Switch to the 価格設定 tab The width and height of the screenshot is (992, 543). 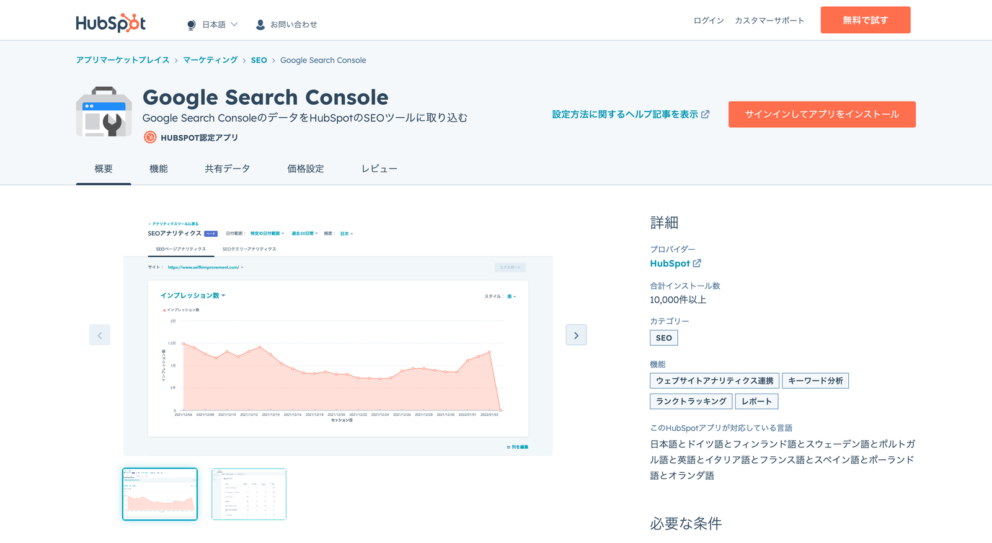tap(306, 169)
